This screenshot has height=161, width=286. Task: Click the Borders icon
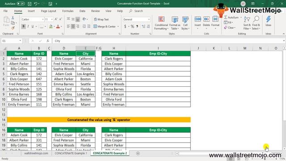42,27
